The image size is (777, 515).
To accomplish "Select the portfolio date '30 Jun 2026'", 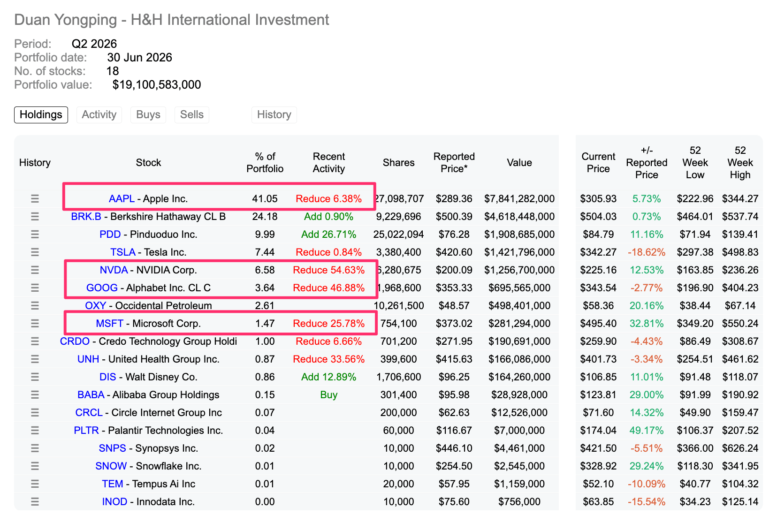I will click(x=140, y=58).
